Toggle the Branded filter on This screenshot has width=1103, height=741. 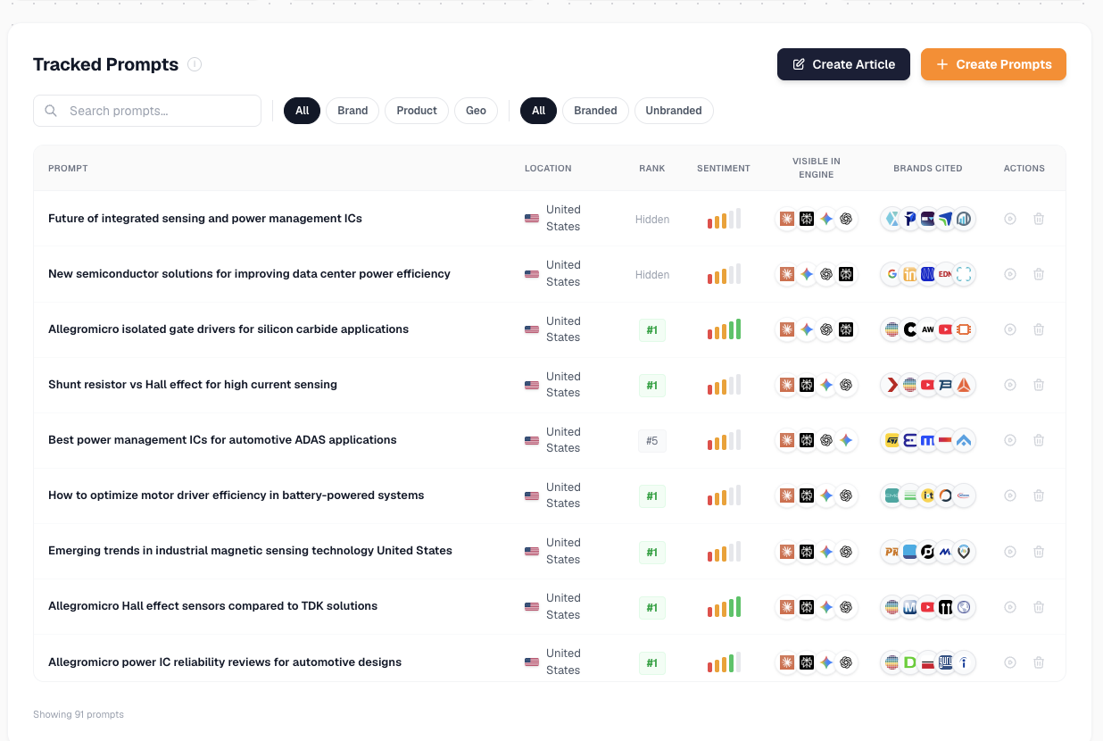(595, 111)
